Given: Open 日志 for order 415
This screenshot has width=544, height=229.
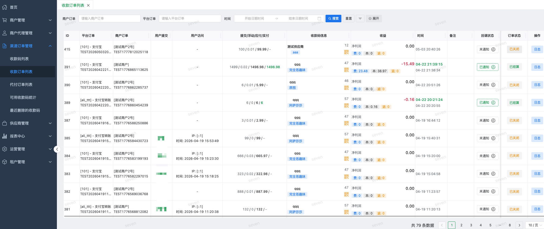Looking at the screenshot, I should (x=537, y=49).
